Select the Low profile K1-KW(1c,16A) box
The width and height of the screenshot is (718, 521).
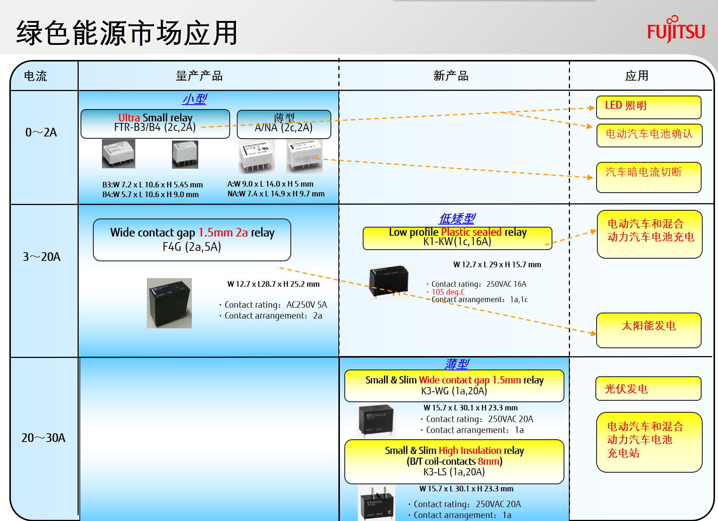point(457,238)
